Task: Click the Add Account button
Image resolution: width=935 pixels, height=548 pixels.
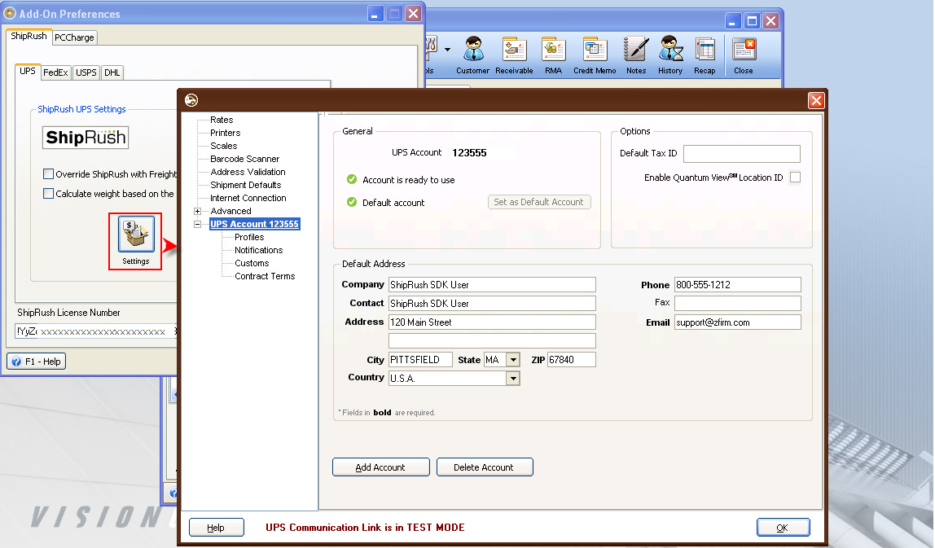Action: pos(380,467)
